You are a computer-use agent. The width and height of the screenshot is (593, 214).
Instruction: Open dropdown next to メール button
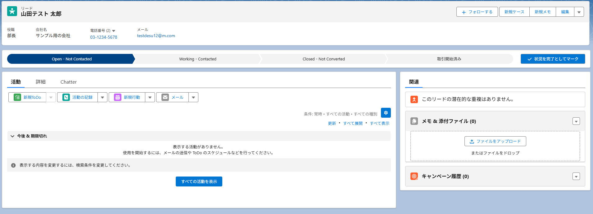tap(193, 97)
